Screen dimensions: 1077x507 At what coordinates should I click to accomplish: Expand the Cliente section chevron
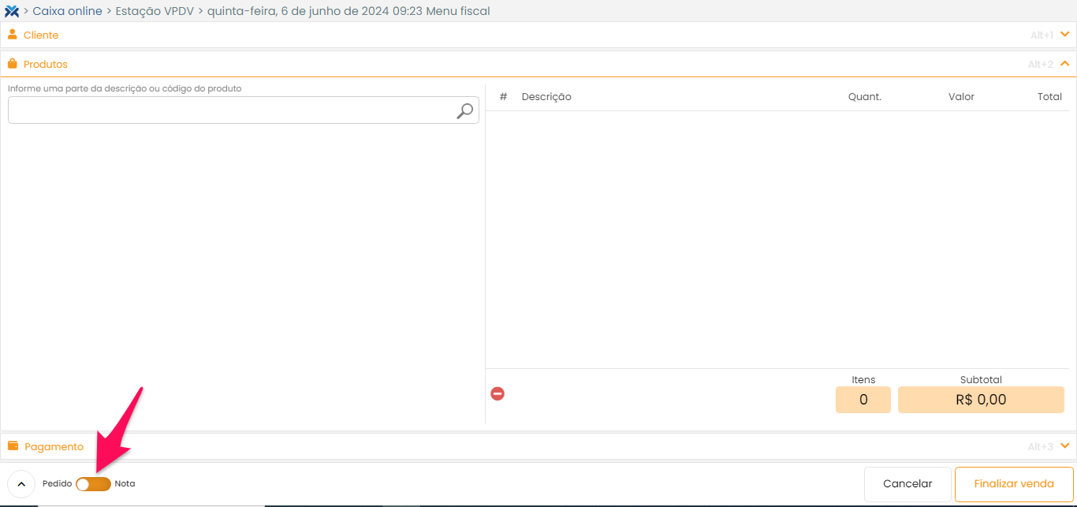(x=1064, y=35)
